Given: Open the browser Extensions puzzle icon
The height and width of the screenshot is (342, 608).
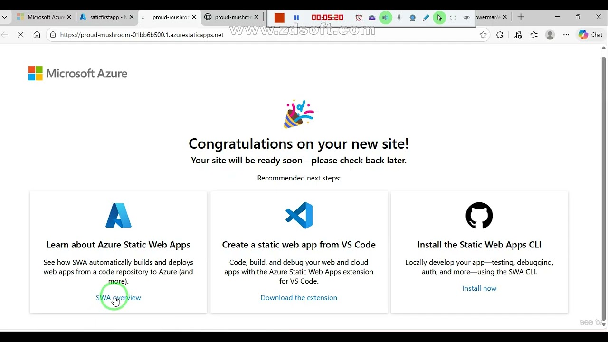Looking at the screenshot, I should point(499,35).
